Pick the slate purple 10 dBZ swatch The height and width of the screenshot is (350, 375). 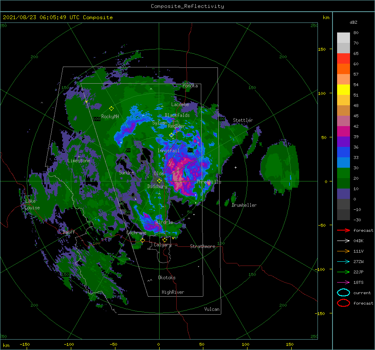pos(343,194)
